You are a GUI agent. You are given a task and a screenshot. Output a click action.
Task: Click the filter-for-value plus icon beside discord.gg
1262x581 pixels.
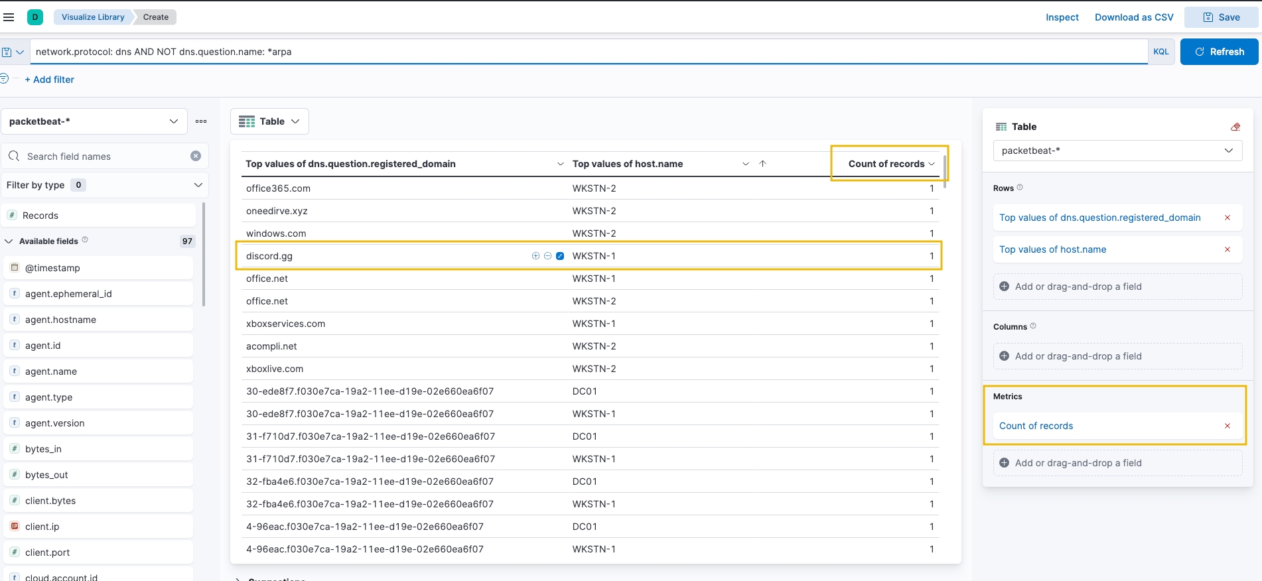535,256
